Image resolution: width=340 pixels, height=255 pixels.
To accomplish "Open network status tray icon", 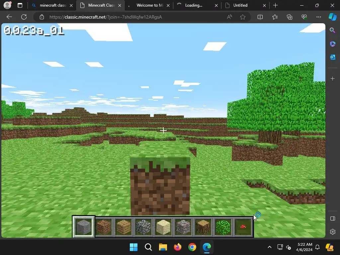I will 280,247.
